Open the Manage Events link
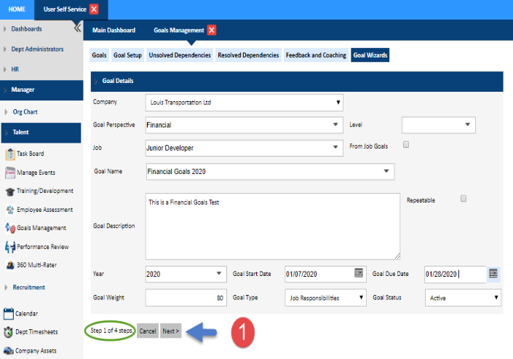 click(36, 173)
